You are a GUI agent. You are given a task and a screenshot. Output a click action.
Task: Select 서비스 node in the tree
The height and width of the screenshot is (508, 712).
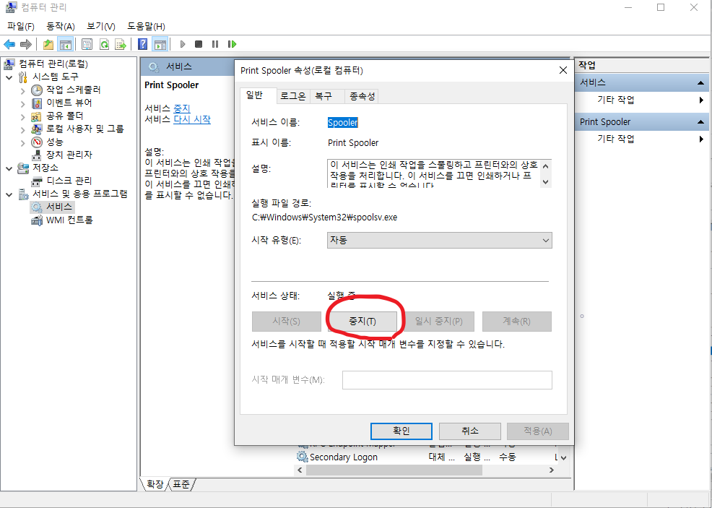point(59,207)
